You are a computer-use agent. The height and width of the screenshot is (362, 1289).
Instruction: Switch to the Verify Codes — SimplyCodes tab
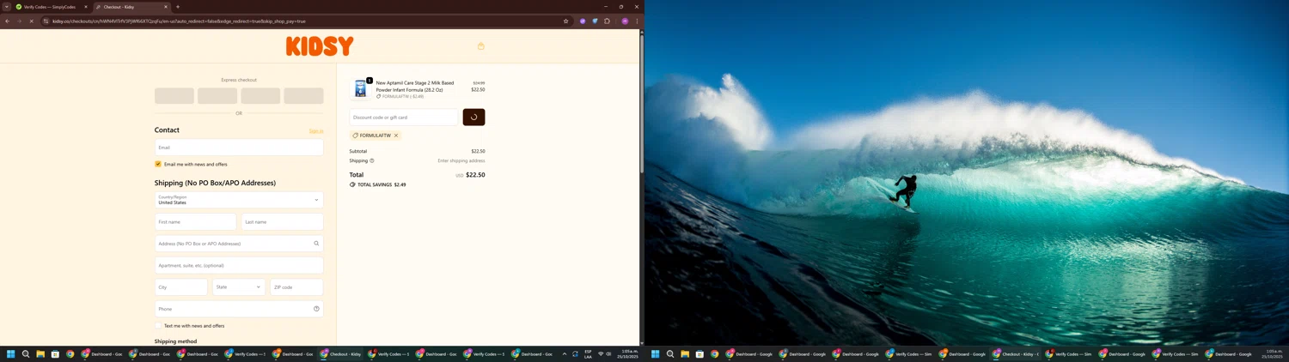coord(50,7)
